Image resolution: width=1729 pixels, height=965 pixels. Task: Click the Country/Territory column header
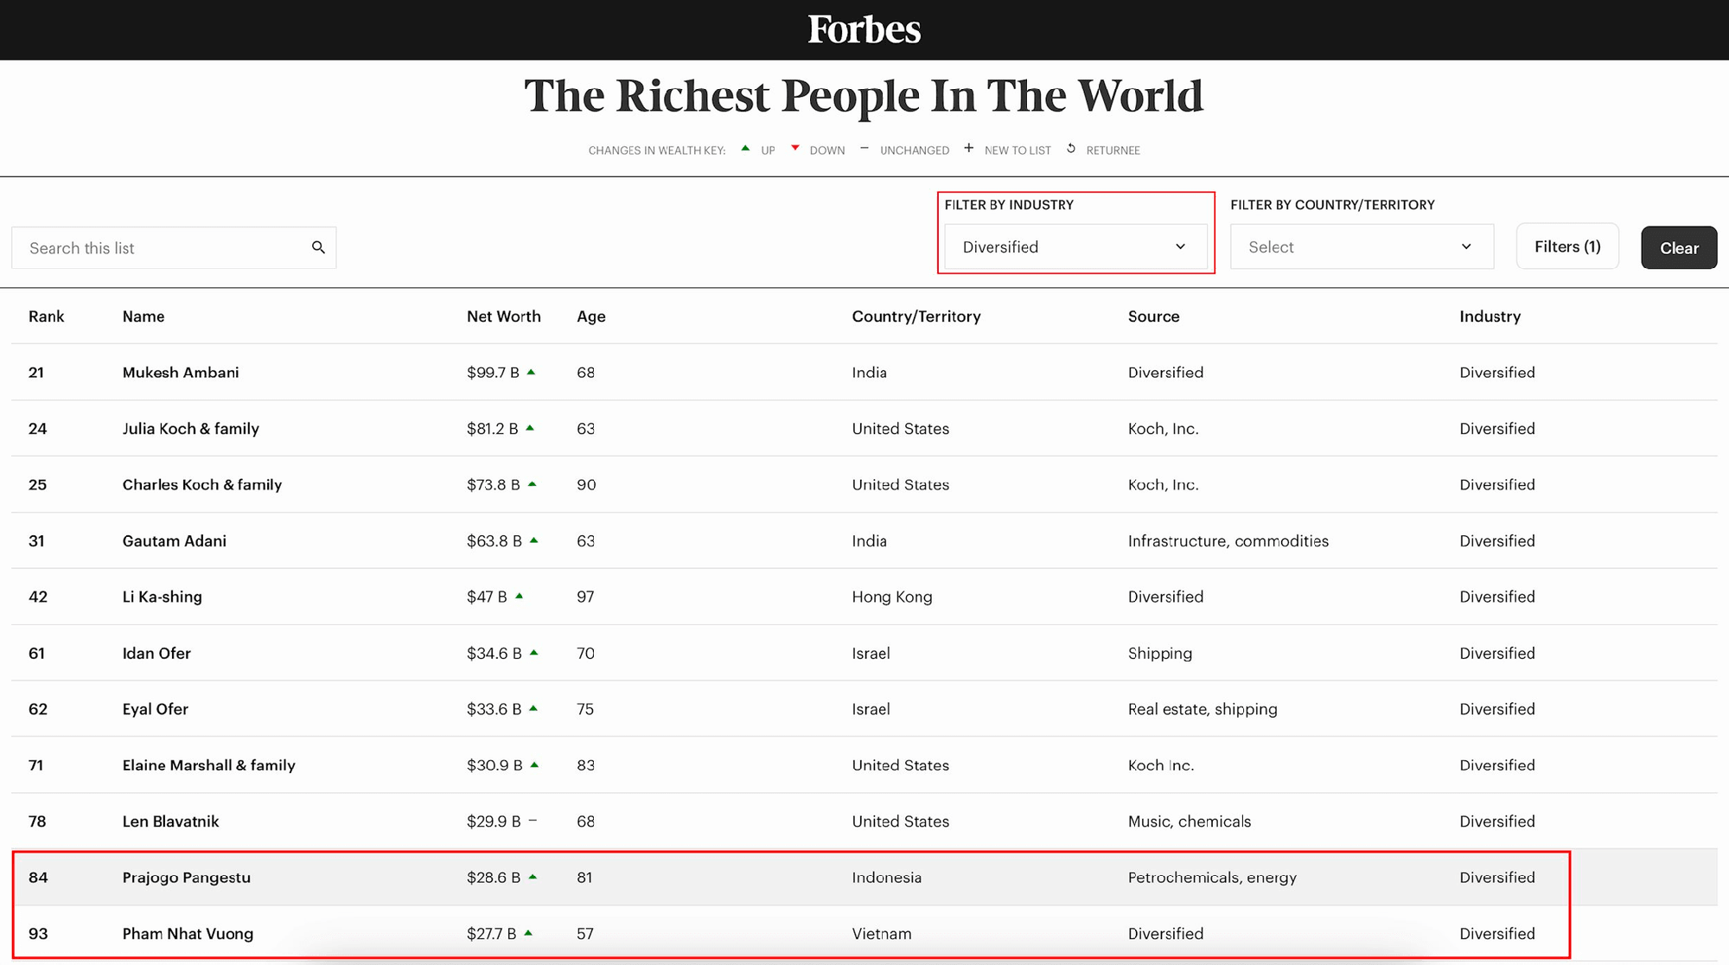pos(916,316)
